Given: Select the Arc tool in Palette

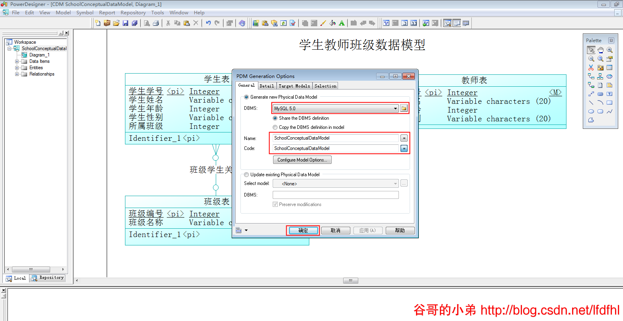Looking at the screenshot, I should coord(600,103).
